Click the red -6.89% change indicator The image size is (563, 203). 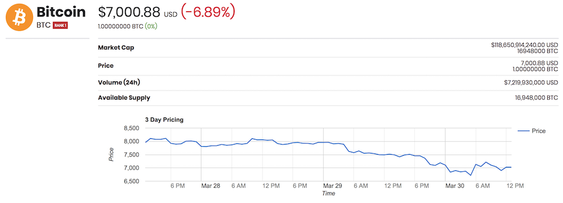coord(208,12)
